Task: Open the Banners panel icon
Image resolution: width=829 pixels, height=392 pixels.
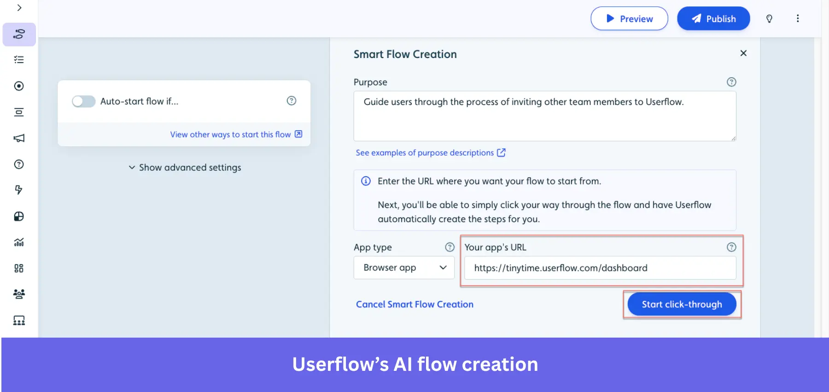Action: [x=18, y=112]
